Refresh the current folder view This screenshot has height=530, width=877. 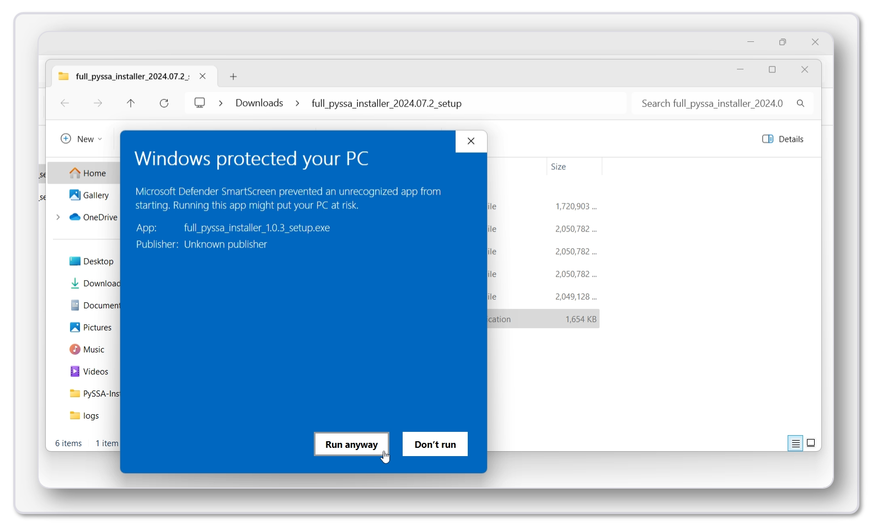[164, 103]
